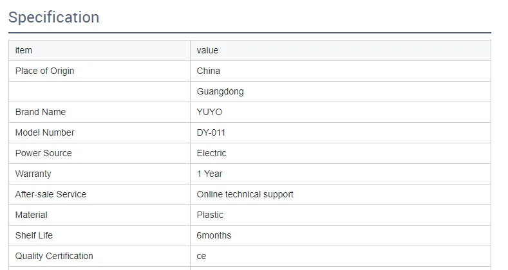The height and width of the screenshot is (270, 508).
Task: Select the After-sale Service label
Action: coord(51,194)
